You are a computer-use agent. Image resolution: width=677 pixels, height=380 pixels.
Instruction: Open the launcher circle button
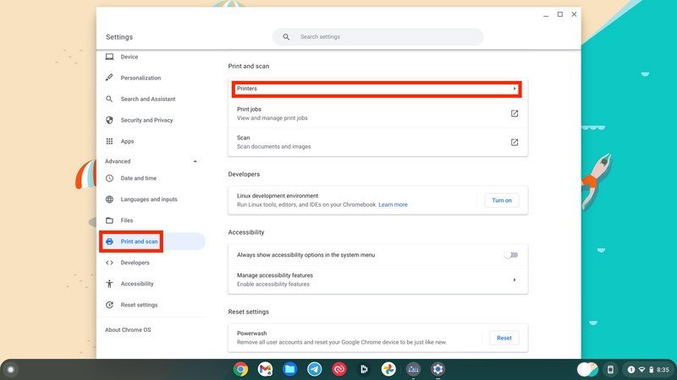click(11, 370)
